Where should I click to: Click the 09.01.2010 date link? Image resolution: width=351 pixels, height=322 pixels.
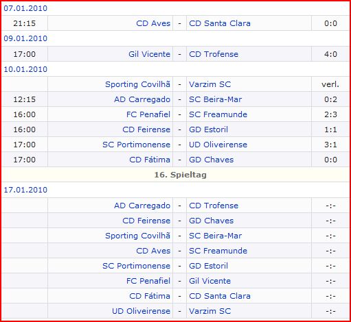pyautogui.click(x=25, y=38)
